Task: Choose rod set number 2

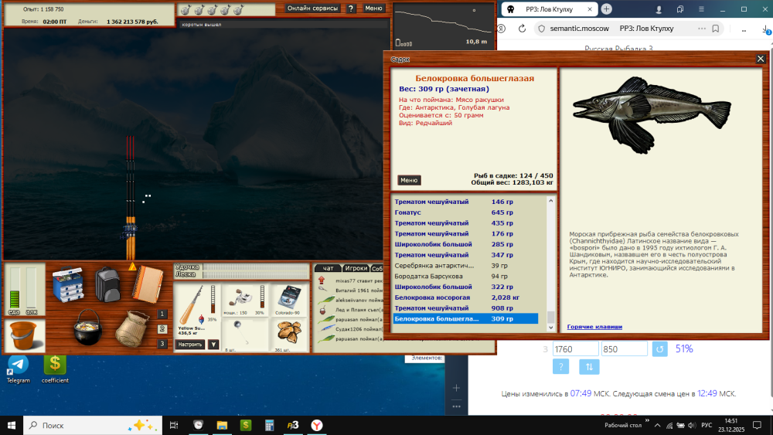Action: point(162,328)
